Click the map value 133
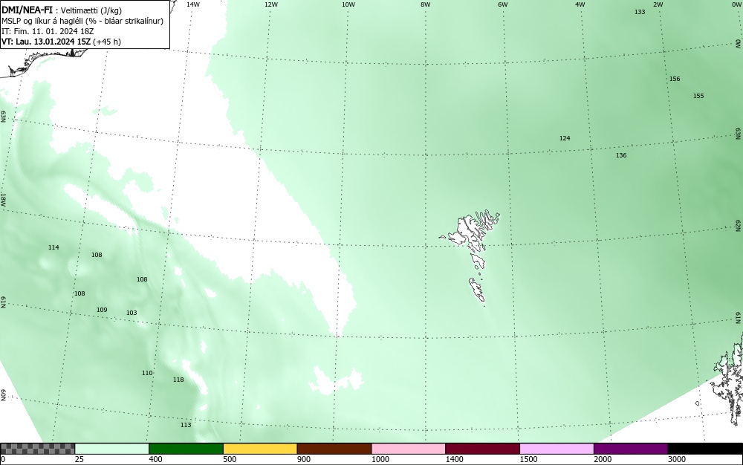The image size is (743, 465). 640,12
